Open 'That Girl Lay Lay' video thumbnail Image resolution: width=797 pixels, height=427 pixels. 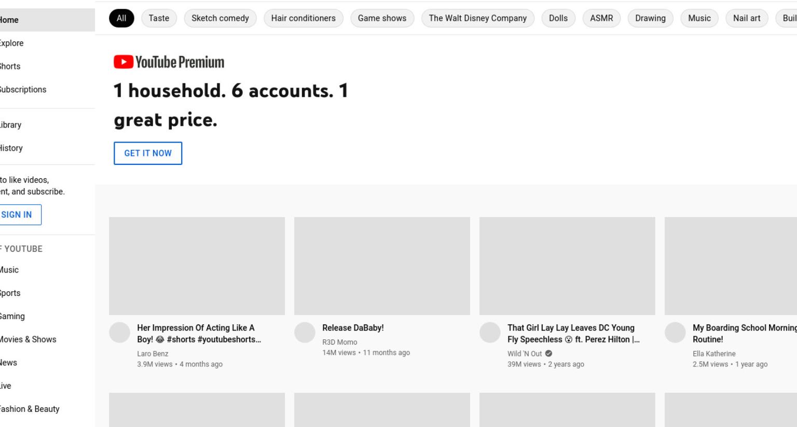[x=567, y=266]
